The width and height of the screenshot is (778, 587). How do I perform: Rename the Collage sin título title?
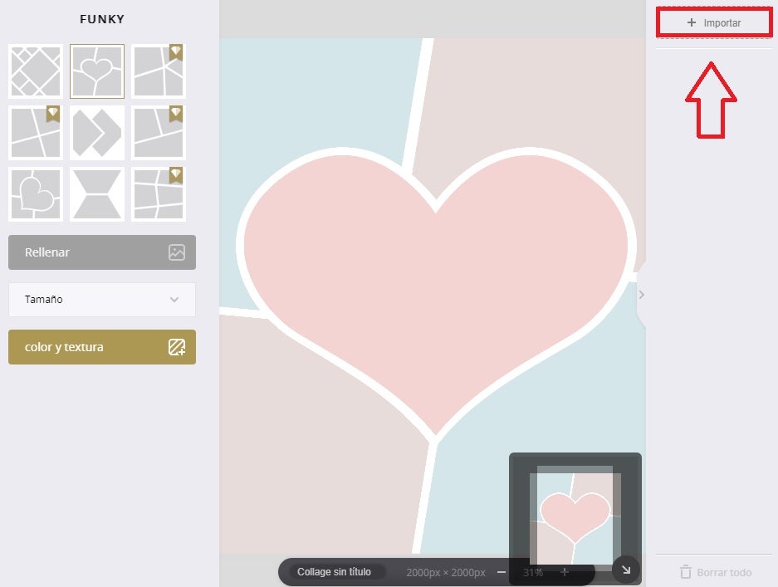(335, 572)
